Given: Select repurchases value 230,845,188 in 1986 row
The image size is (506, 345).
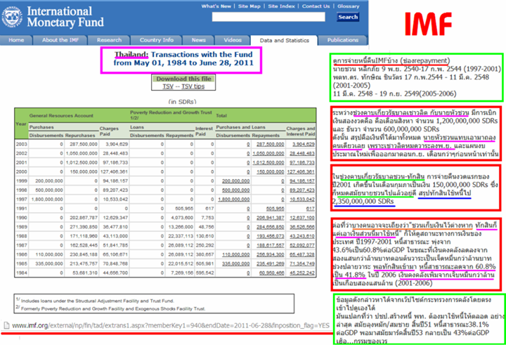Looking at the screenshot, I should [84, 254].
